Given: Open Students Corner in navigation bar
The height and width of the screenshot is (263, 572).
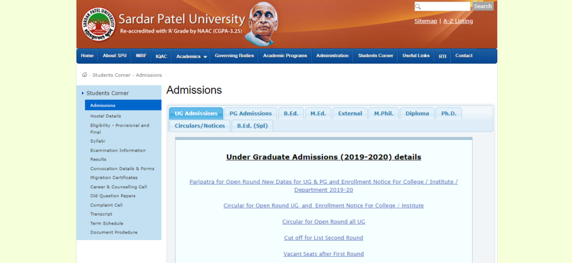Looking at the screenshot, I should pyautogui.click(x=375, y=56).
